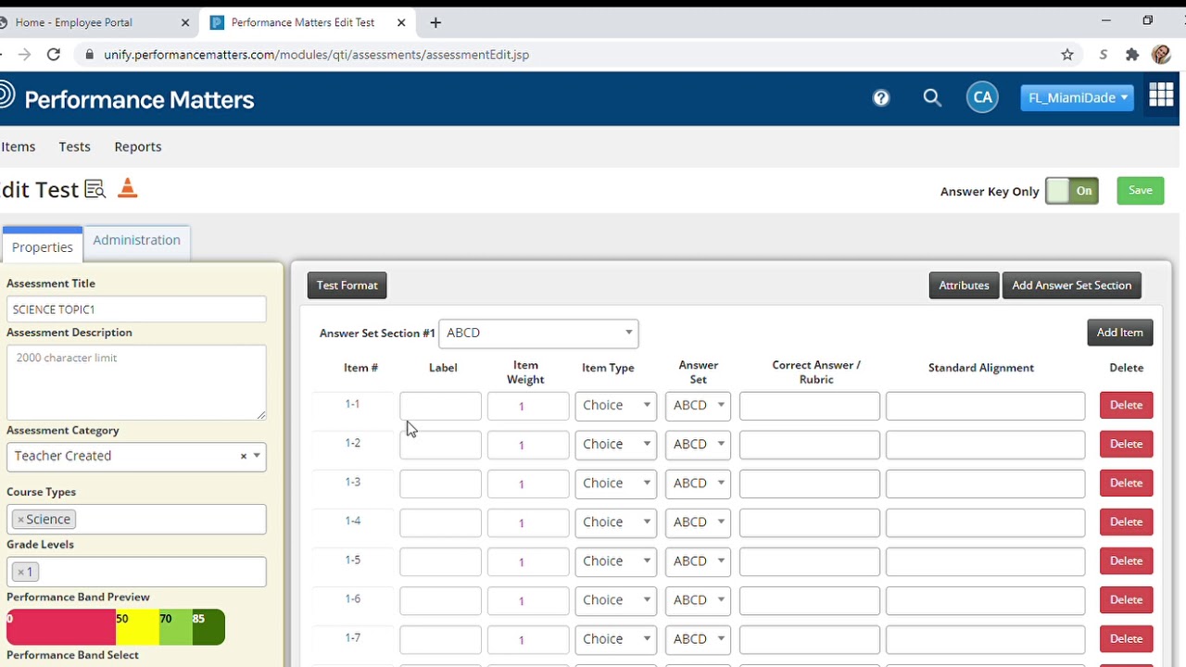Open Item Type dropdown for item 1-1
This screenshot has height=667, width=1186.
(615, 405)
